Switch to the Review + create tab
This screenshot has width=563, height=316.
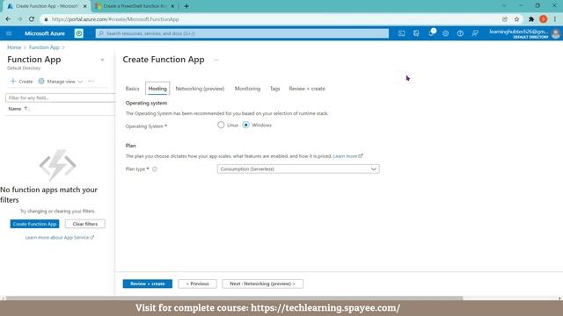click(307, 89)
